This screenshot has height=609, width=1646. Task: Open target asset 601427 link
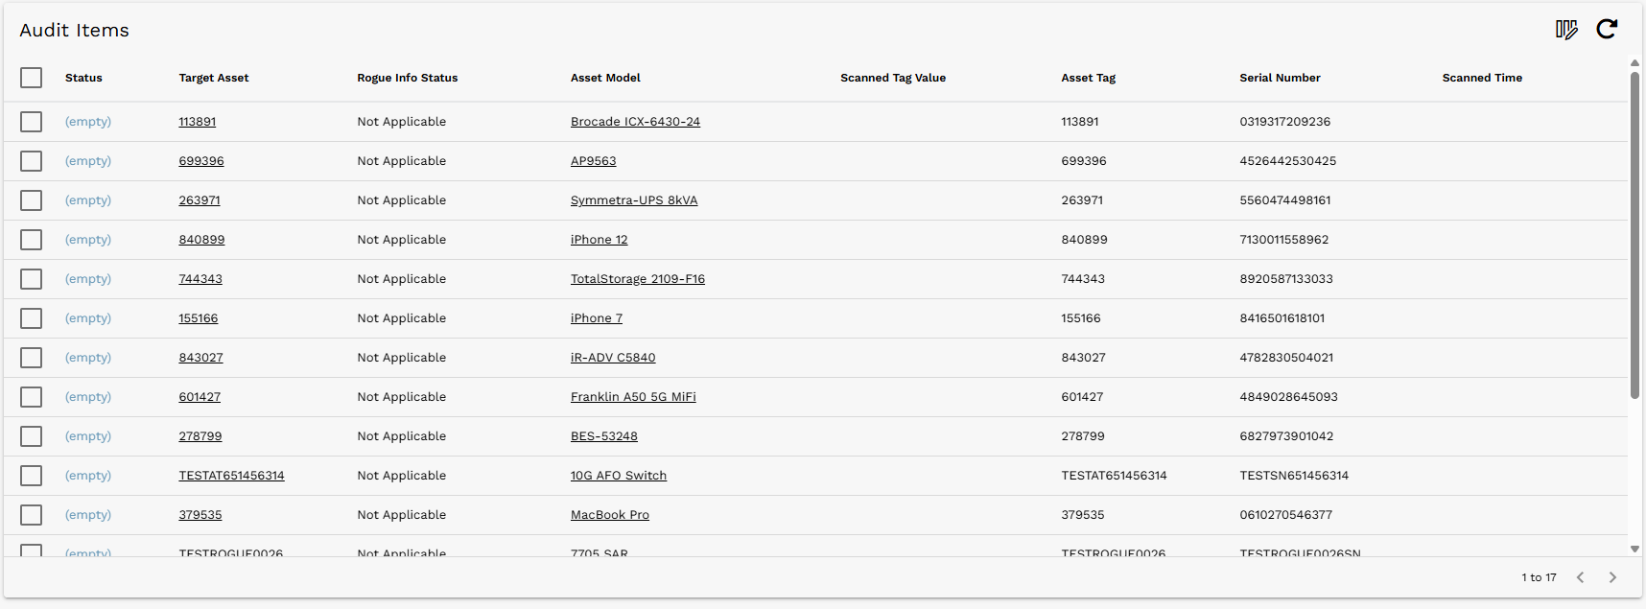(x=200, y=397)
